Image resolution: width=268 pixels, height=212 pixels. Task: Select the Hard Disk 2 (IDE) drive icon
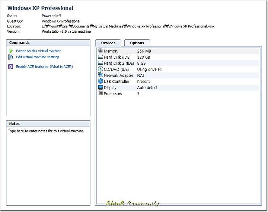(x=100, y=63)
